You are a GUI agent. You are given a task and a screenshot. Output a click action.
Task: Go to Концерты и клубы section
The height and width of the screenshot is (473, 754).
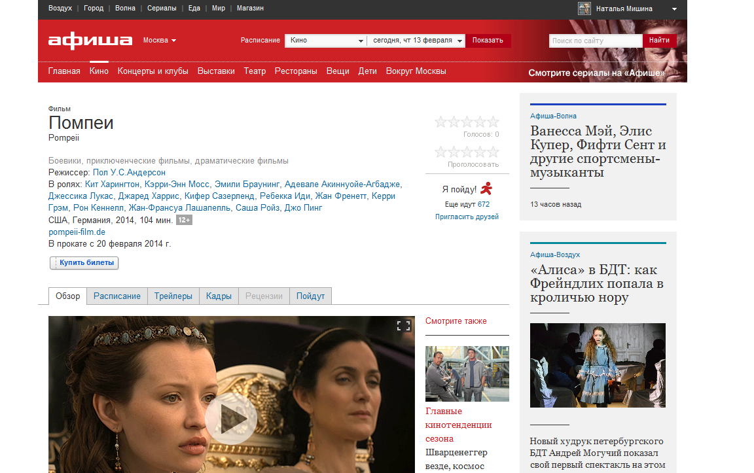(153, 71)
